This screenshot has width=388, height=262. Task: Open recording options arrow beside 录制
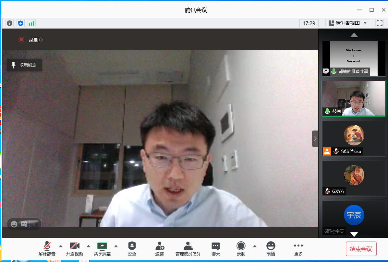pyautogui.click(x=255, y=246)
